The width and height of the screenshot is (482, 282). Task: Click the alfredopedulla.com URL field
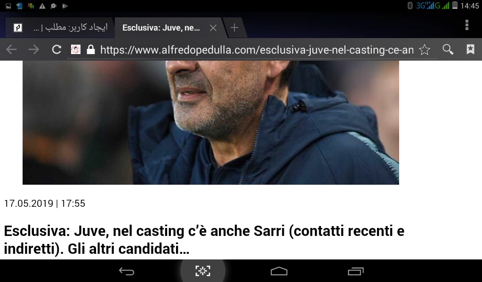tap(257, 50)
